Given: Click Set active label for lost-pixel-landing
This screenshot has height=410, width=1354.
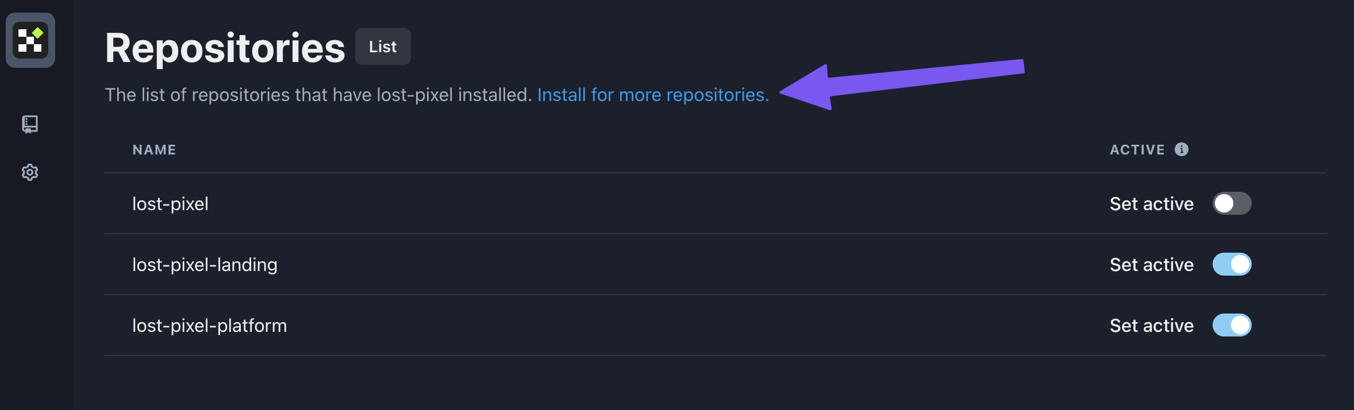Looking at the screenshot, I should click(1151, 265).
